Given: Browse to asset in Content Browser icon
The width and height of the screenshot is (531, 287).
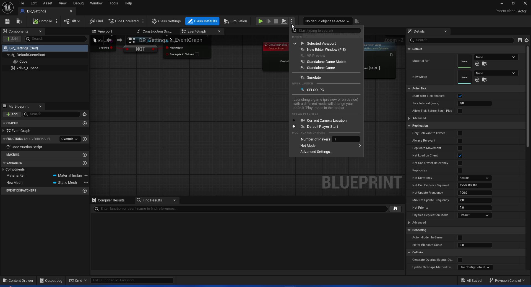Looking at the screenshot, I should click(x=19, y=21).
